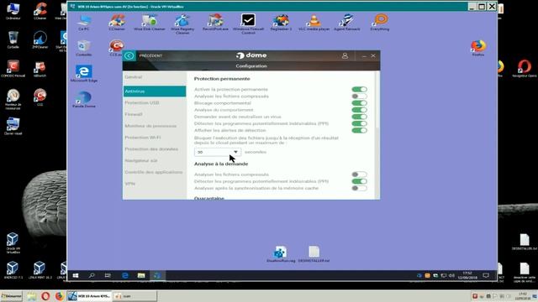Launch Everything search desktop icon
This screenshot has height=302, width=538.
pyautogui.click(x=380, y=23)
